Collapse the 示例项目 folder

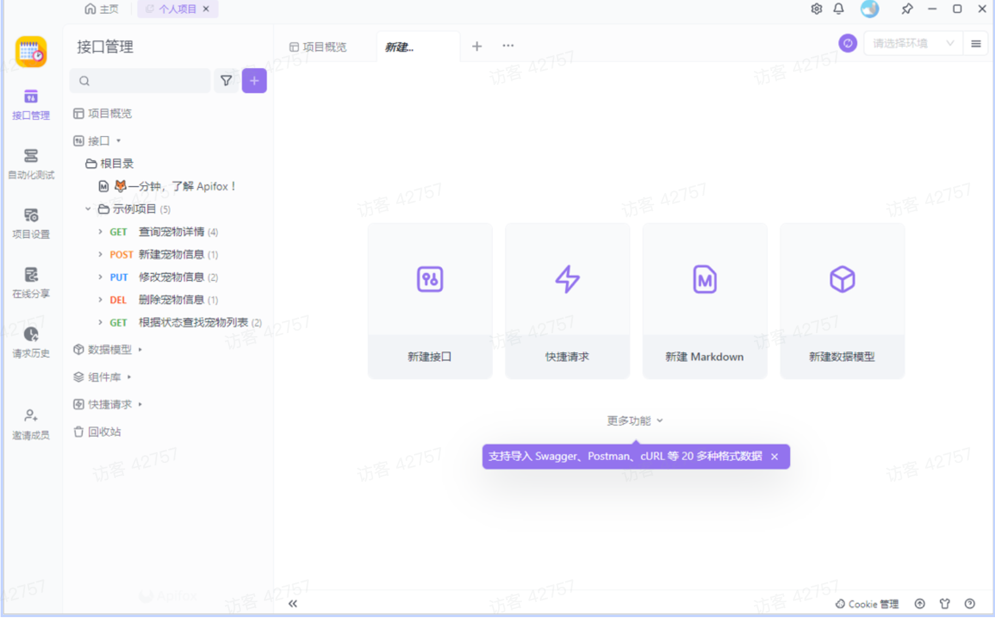[88, 209]
